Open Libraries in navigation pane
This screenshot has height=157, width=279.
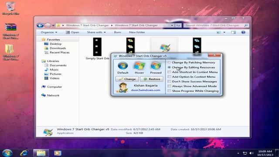click(53, 61)
